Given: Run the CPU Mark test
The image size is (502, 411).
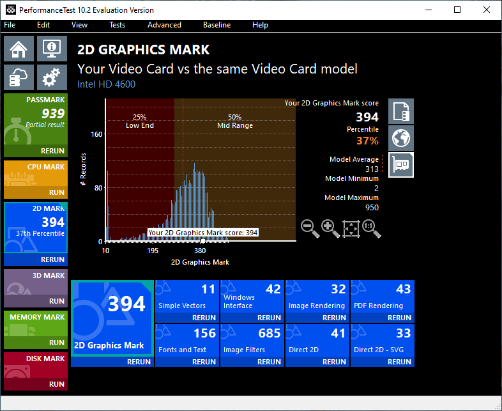Looking at the screenshot, I should click(36, 192).
